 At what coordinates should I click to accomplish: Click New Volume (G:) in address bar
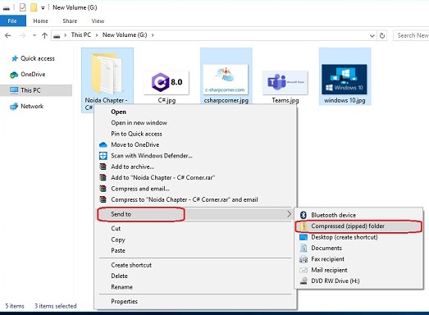click(x=125, y=34)
